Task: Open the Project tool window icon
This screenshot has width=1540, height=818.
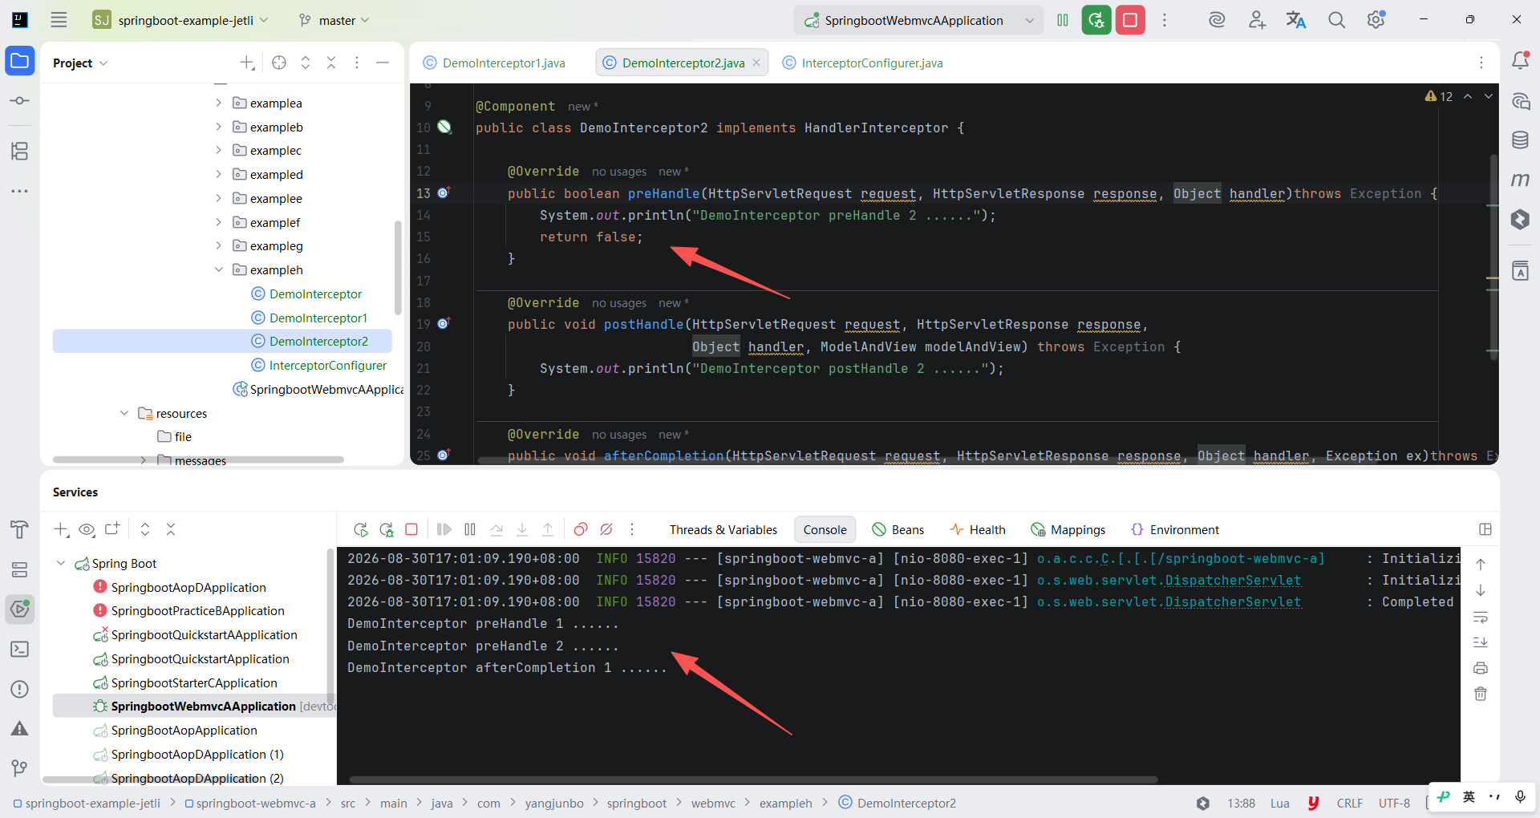Action: point(19,61)
